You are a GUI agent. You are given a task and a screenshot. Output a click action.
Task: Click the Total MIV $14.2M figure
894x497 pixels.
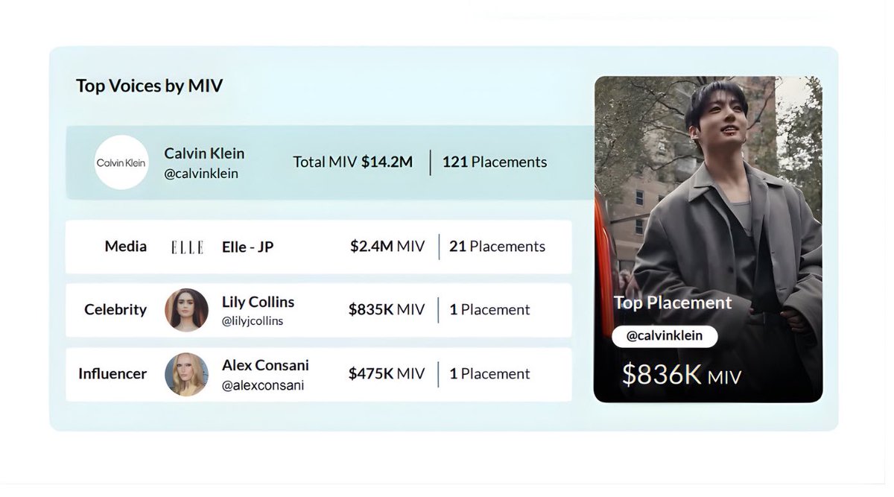[352, 162]
